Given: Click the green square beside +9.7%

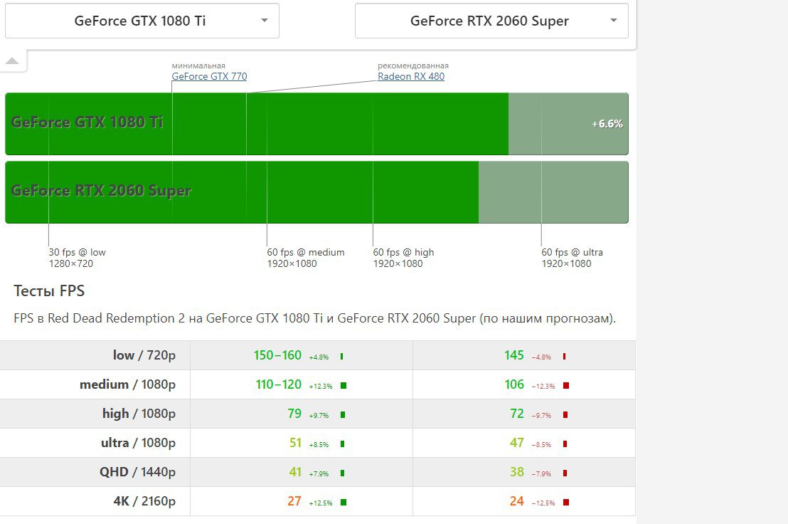Looking at the screenshot, I should (x=343, y=415).
